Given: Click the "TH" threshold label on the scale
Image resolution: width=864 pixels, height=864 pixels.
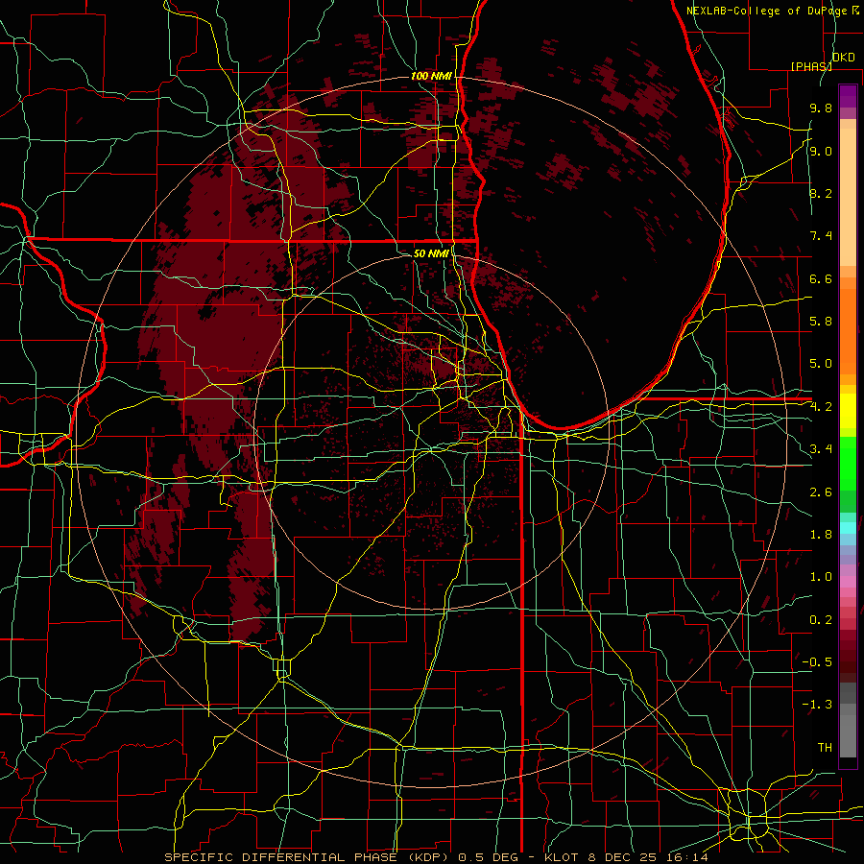Looking at the screenshot, I should (x=825, y=748).
